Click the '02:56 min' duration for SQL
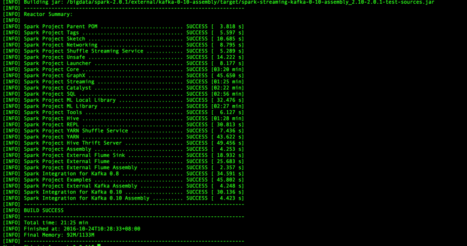467x246 pixels. (227, 94)
